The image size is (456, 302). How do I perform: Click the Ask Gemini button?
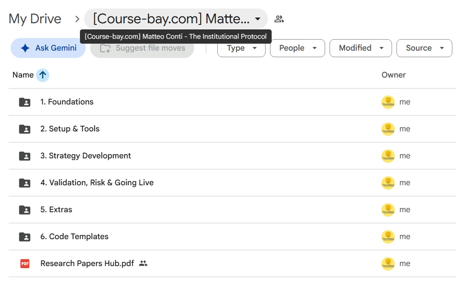tap(48, 48)
